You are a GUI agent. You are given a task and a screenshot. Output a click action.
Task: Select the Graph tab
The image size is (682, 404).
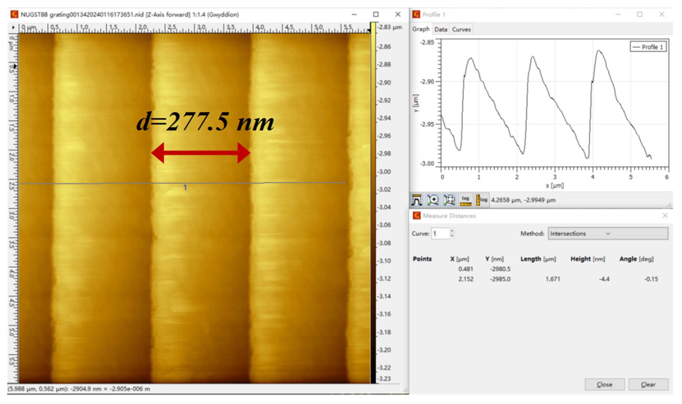point(421,29)
